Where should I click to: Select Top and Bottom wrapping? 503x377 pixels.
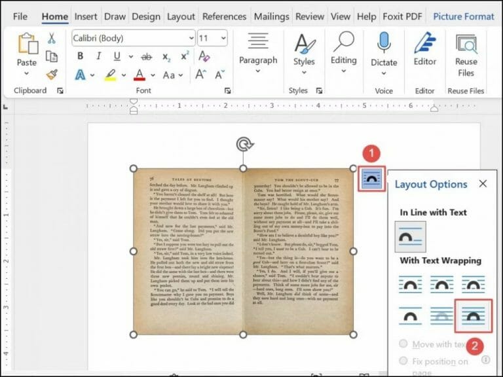click(x=410, y=316)
